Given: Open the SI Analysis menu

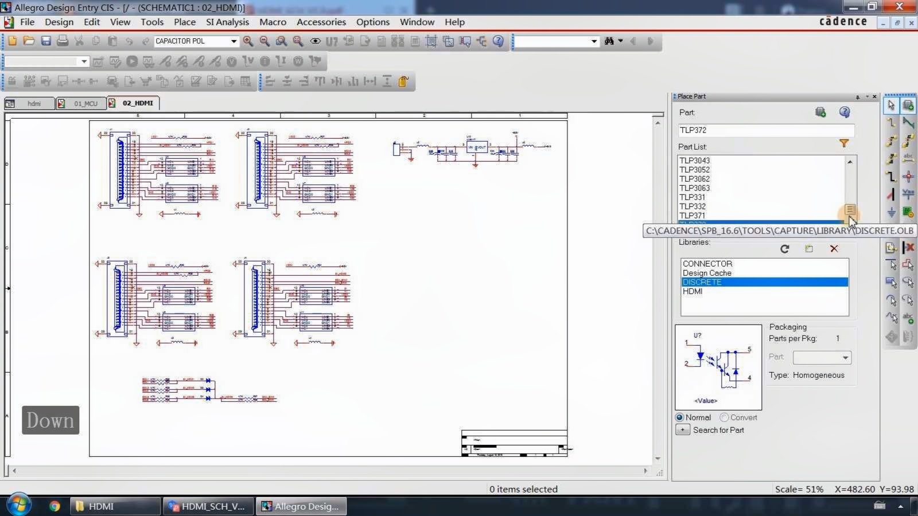Looking at the screenshot, I should [x=227, y=22].
